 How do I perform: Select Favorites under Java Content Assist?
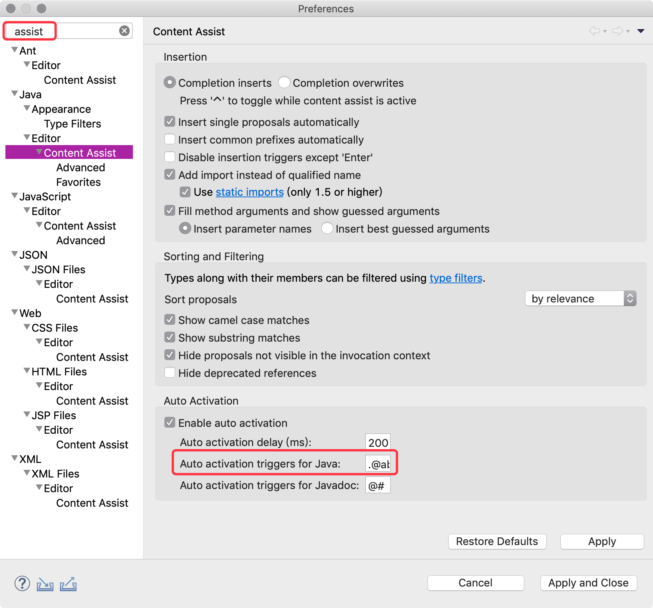coord(78,182)
